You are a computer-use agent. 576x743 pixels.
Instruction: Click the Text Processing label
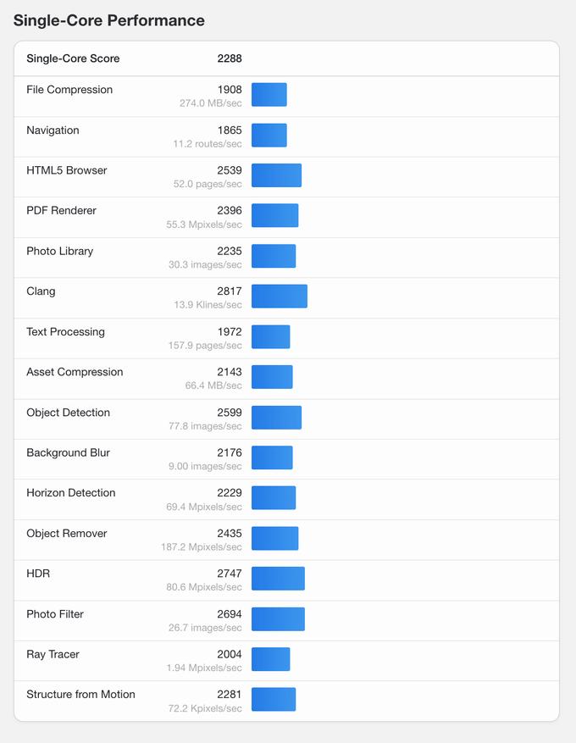point(65,331)
